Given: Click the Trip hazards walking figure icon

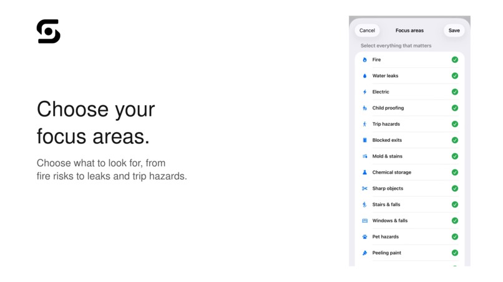Looking at the screenshot, I should 364,124.
